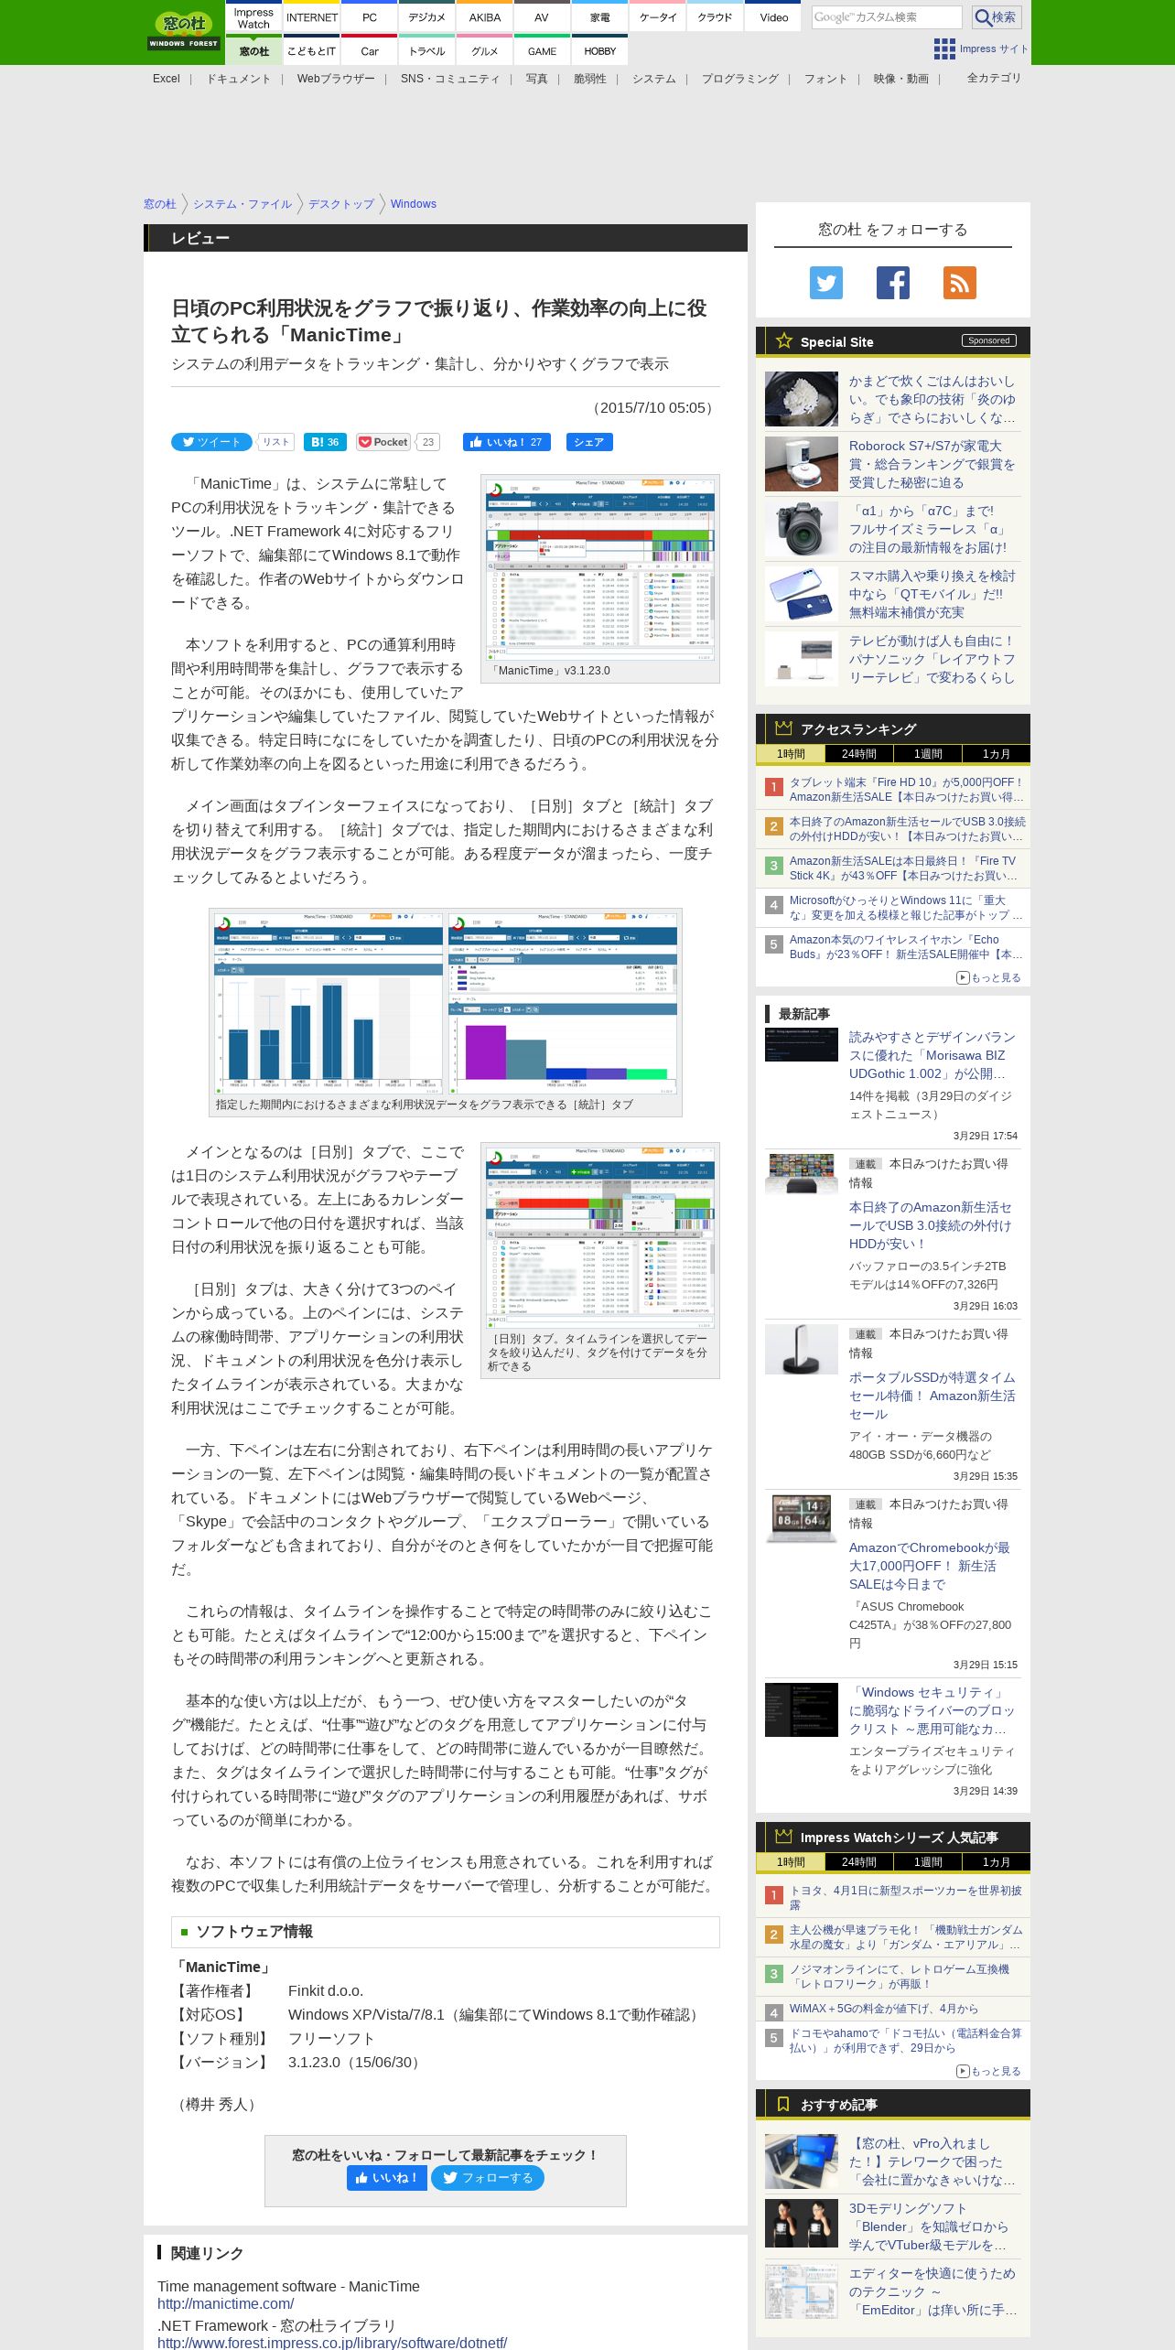The height and width of the screenshot is (2350, 1175).
Task: Open the manictime.com link
Action: click(225, 2303)
